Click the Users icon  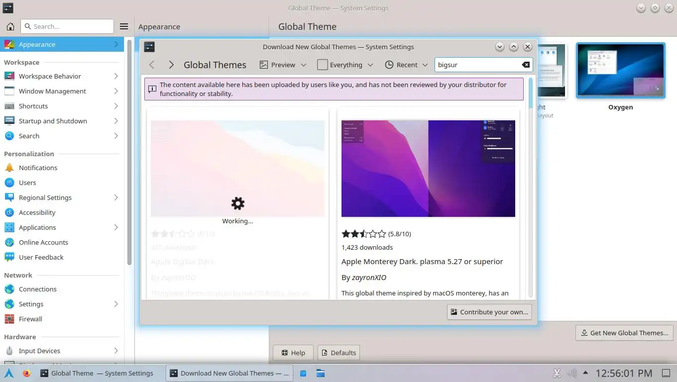9,183
